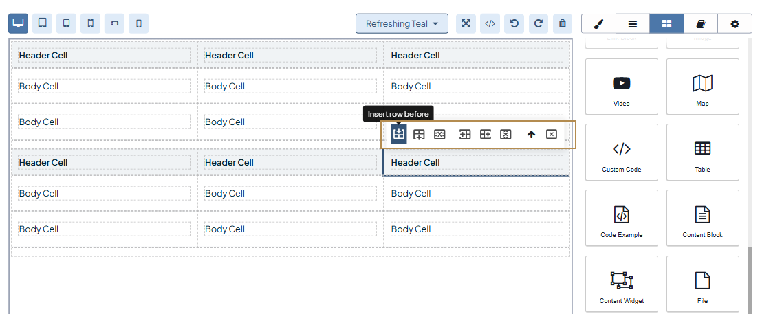Clear canvas with the trash icon
This screenshot has width=760, height=314.
563,23
